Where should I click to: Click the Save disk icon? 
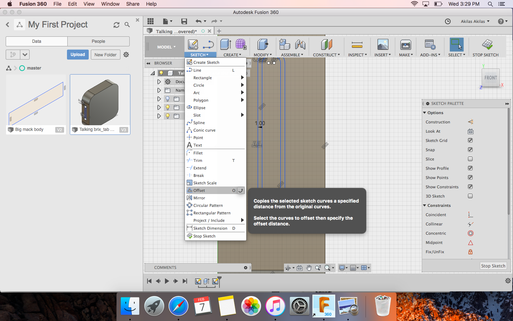point(184,21)
